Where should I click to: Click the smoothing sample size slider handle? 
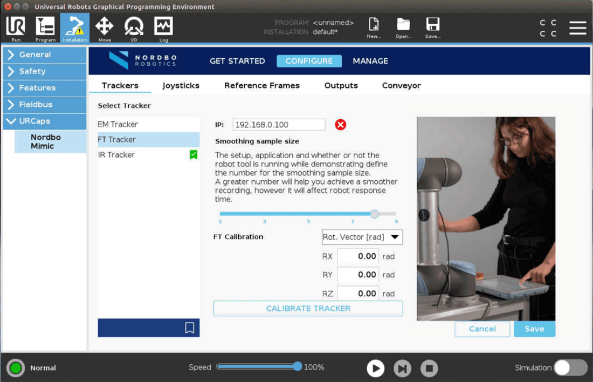(x=375, y=214)
